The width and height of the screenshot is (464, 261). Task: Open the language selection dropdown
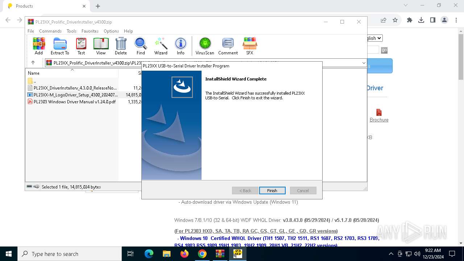pyautogui.click(x=375, y=38)
